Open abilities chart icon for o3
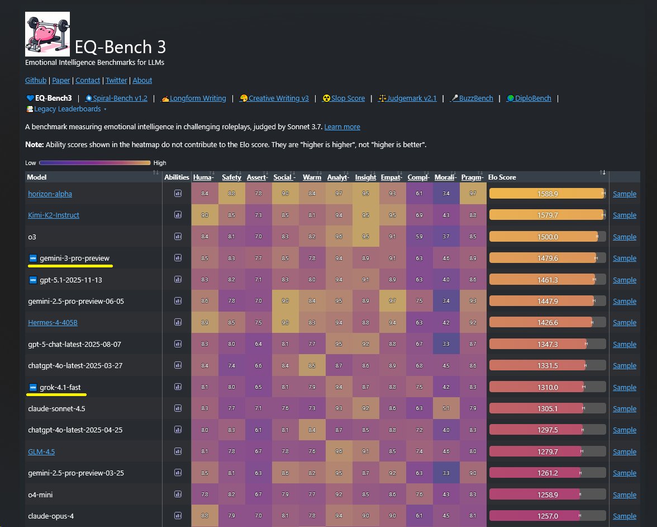Image resolution: width=657 pixels, height=527 pixels. coord(178,236)
